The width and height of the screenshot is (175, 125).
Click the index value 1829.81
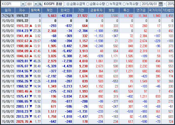pyautogui.click(x=22, y=61)
